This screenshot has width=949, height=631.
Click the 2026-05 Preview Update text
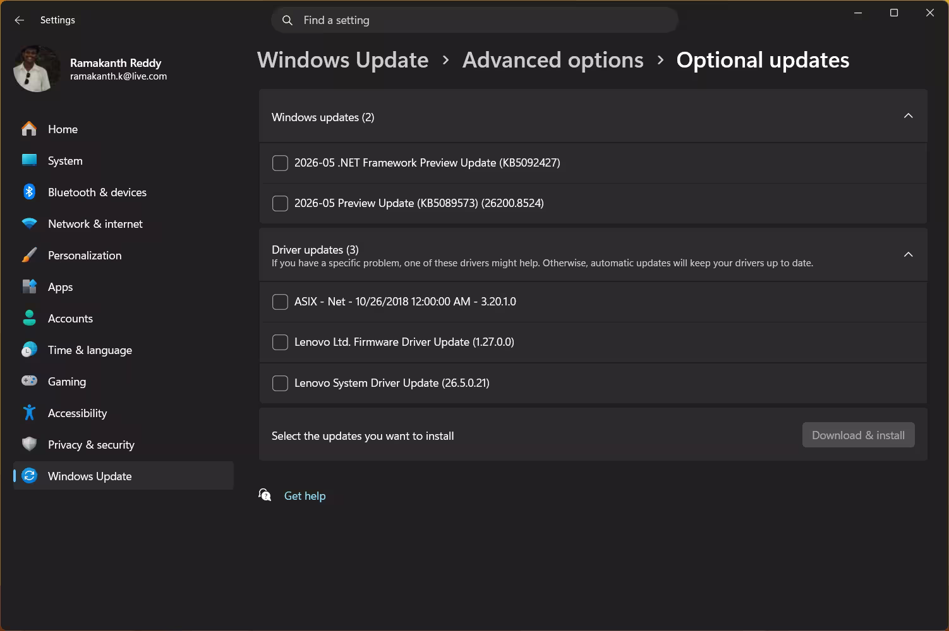tap(419, 203)
